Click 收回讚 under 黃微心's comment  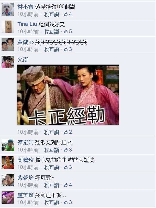(52, 49)
